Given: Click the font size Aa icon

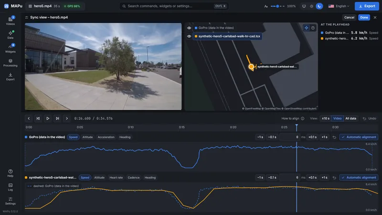Looking at the screenshot, I should tap(266, 6).
